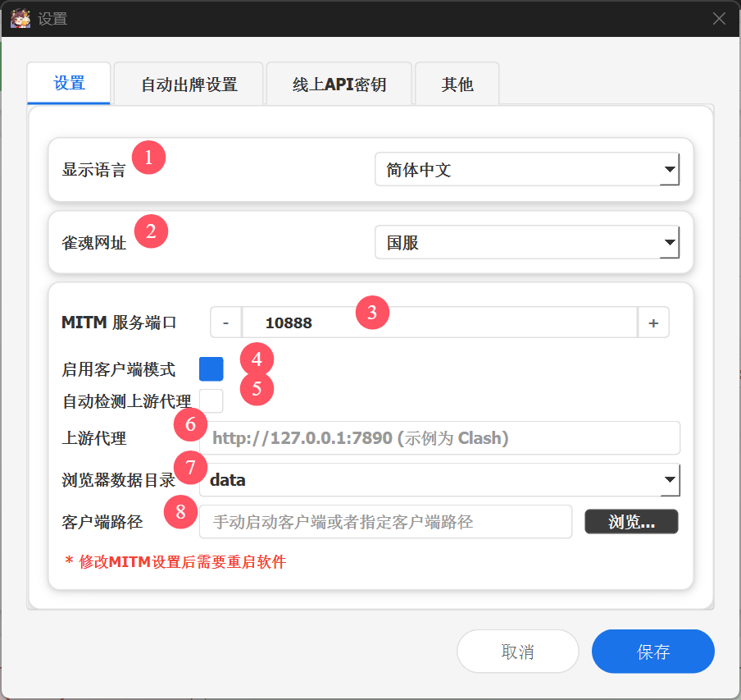
Task: Click the app icon in title bar
Action: (20, 18)
